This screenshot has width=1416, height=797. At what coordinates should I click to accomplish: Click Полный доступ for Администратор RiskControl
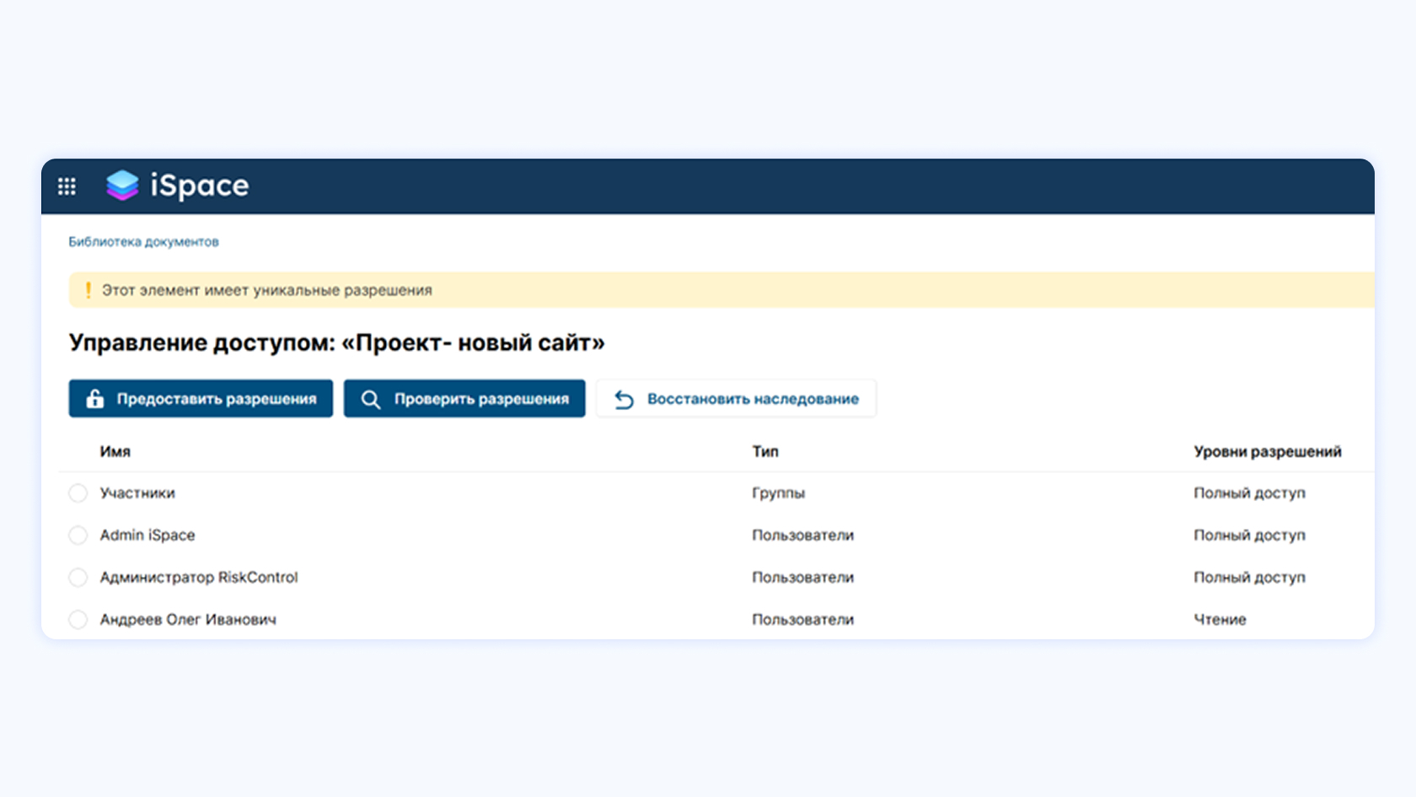[x=1249, y=577]
